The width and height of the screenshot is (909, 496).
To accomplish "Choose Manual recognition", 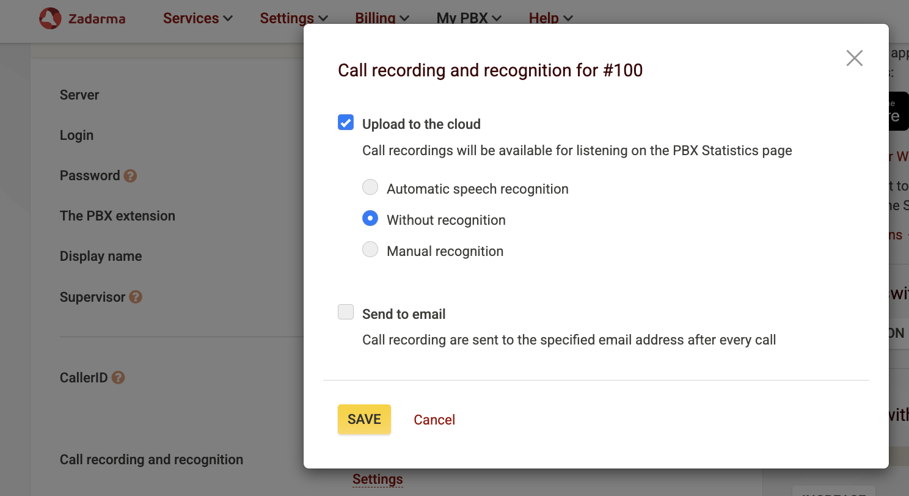I will [x=370, y=249].
